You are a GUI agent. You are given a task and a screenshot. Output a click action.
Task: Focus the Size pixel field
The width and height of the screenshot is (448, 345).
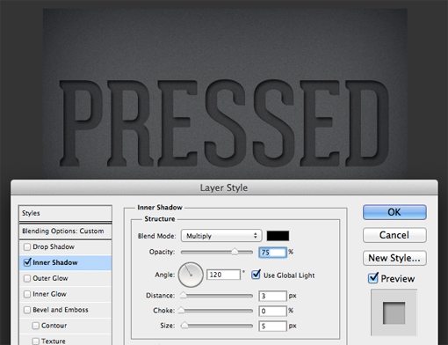coord(272,326)
